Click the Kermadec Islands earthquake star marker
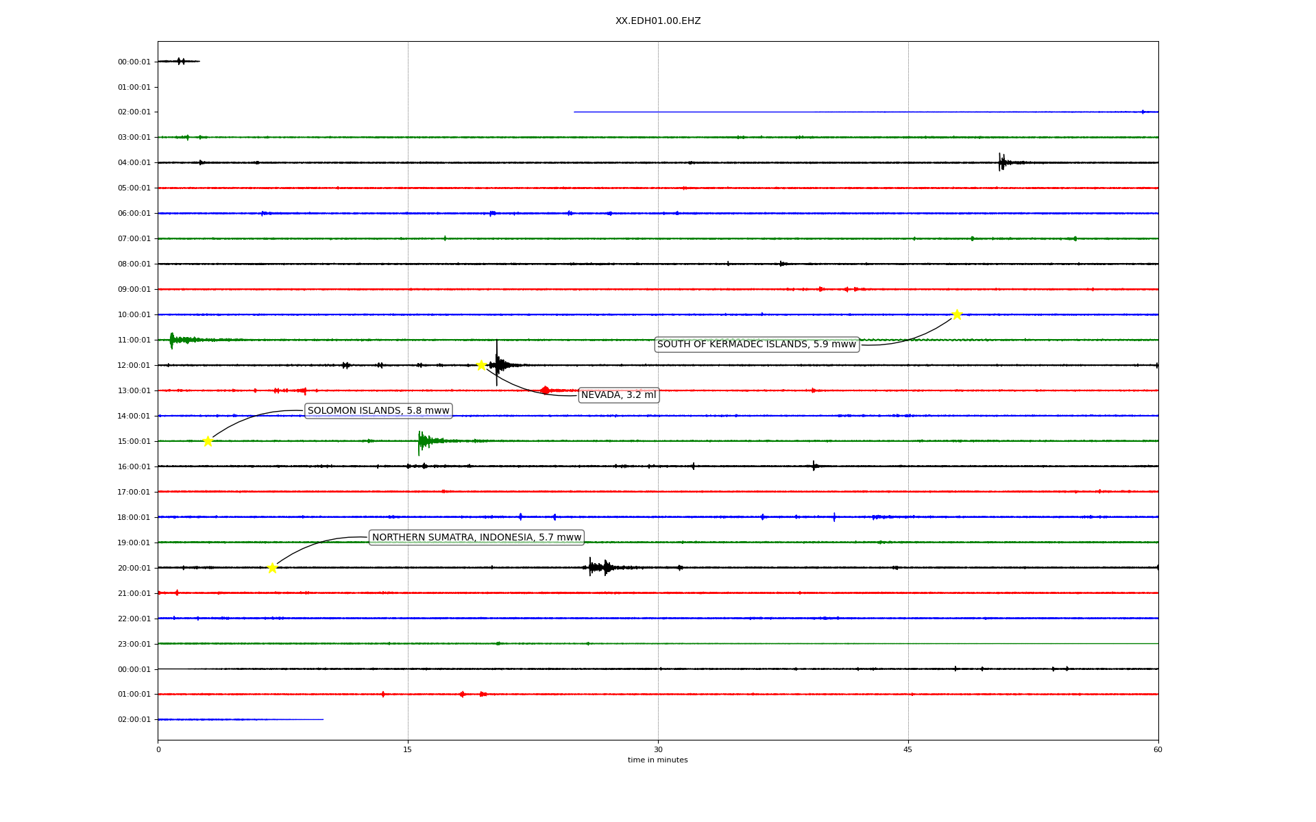Screen dimensions: 1316x822 point(957,314)
